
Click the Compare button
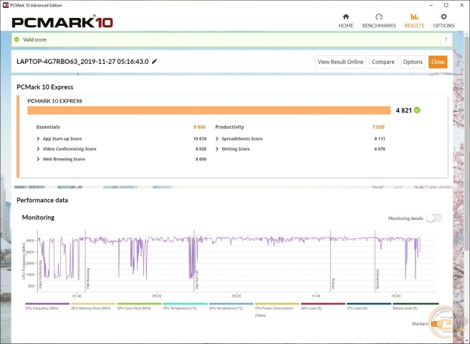point(383,62)
